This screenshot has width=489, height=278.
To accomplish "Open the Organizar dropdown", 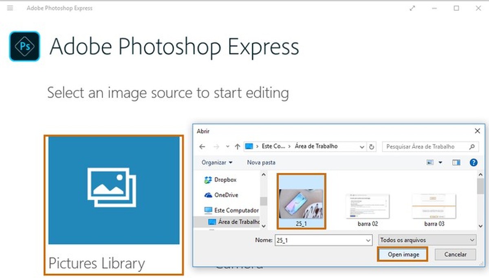I will [x=217, y=162].
